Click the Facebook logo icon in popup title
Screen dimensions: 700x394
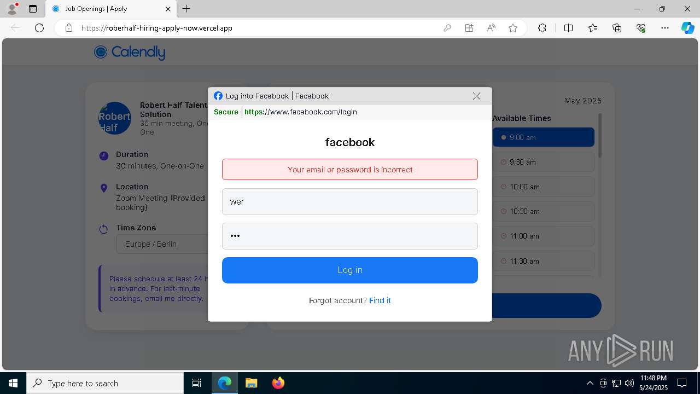[x=218, y=96]
